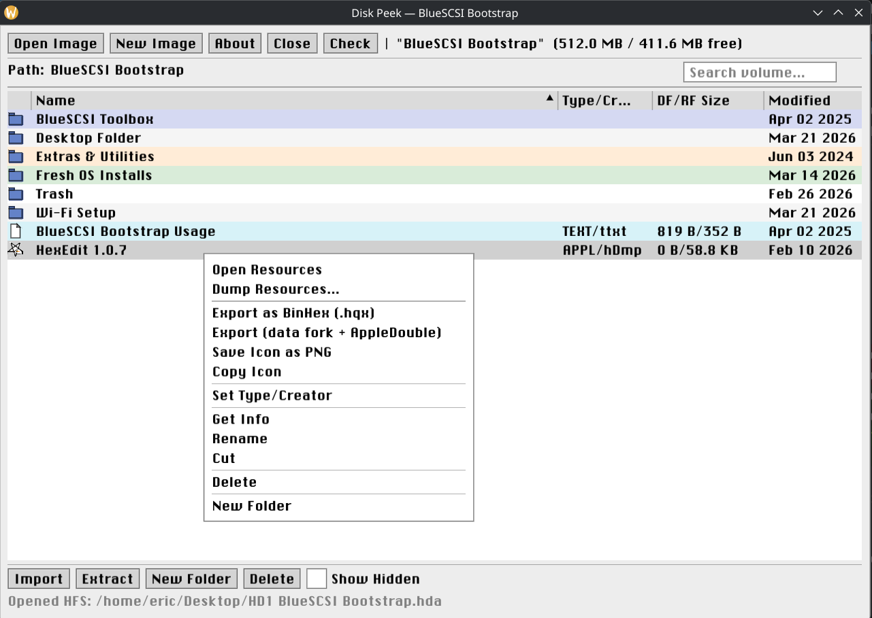Choose Open Resources from the context menu

click(x=267, y=269)
